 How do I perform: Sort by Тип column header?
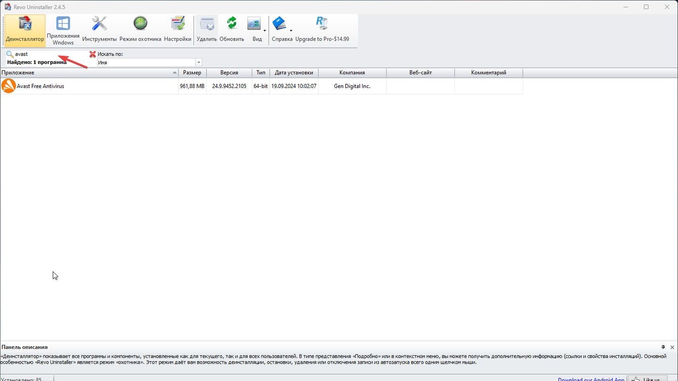pos(261,72)
